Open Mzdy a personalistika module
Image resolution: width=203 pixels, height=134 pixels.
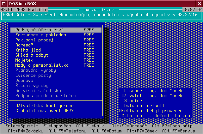[x=42, y=65]
